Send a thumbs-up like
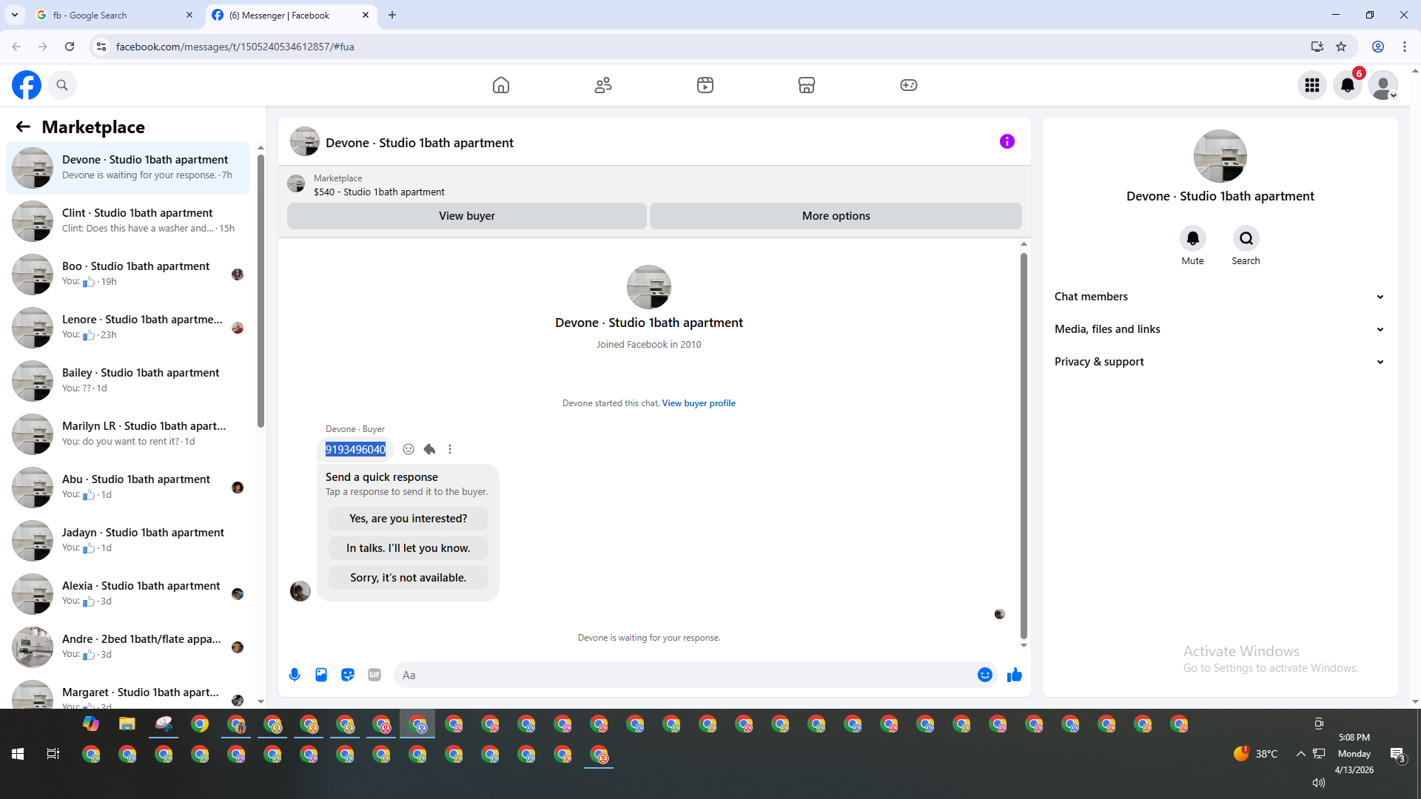The image size is (1421, 799). (x=1015, y=675)
